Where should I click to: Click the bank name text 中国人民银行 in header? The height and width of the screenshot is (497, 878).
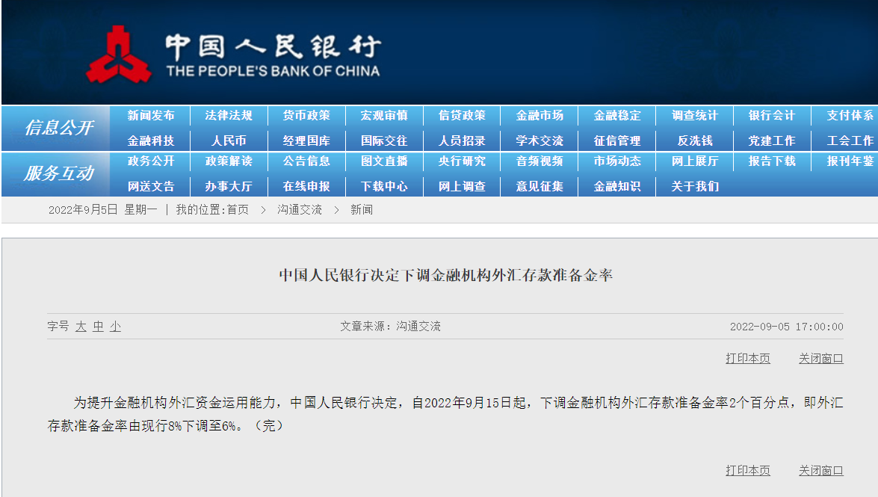click(273, 46)
